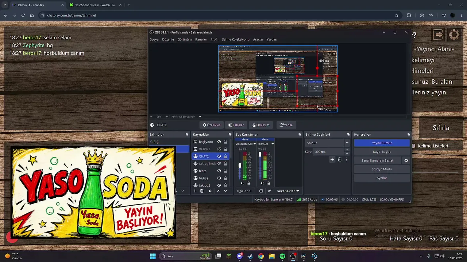Hide the blerp source
This screenshot has width=467, height=262.
[x=219, y=171]
